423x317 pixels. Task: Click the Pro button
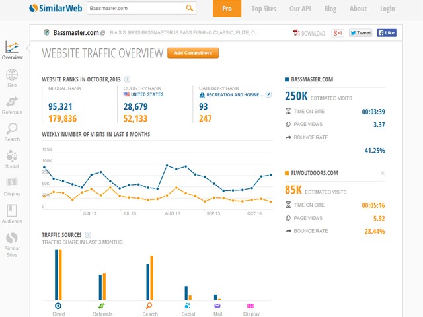point(227,9)
